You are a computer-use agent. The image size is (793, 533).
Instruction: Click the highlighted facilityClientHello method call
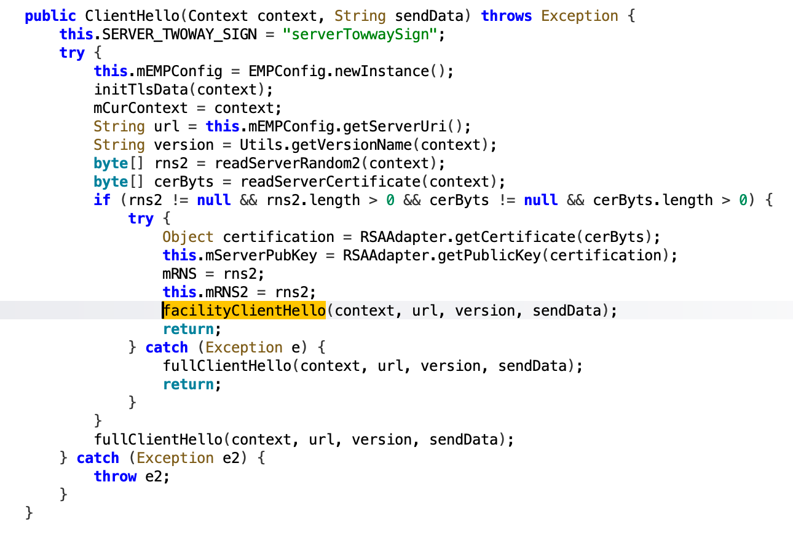244,311
